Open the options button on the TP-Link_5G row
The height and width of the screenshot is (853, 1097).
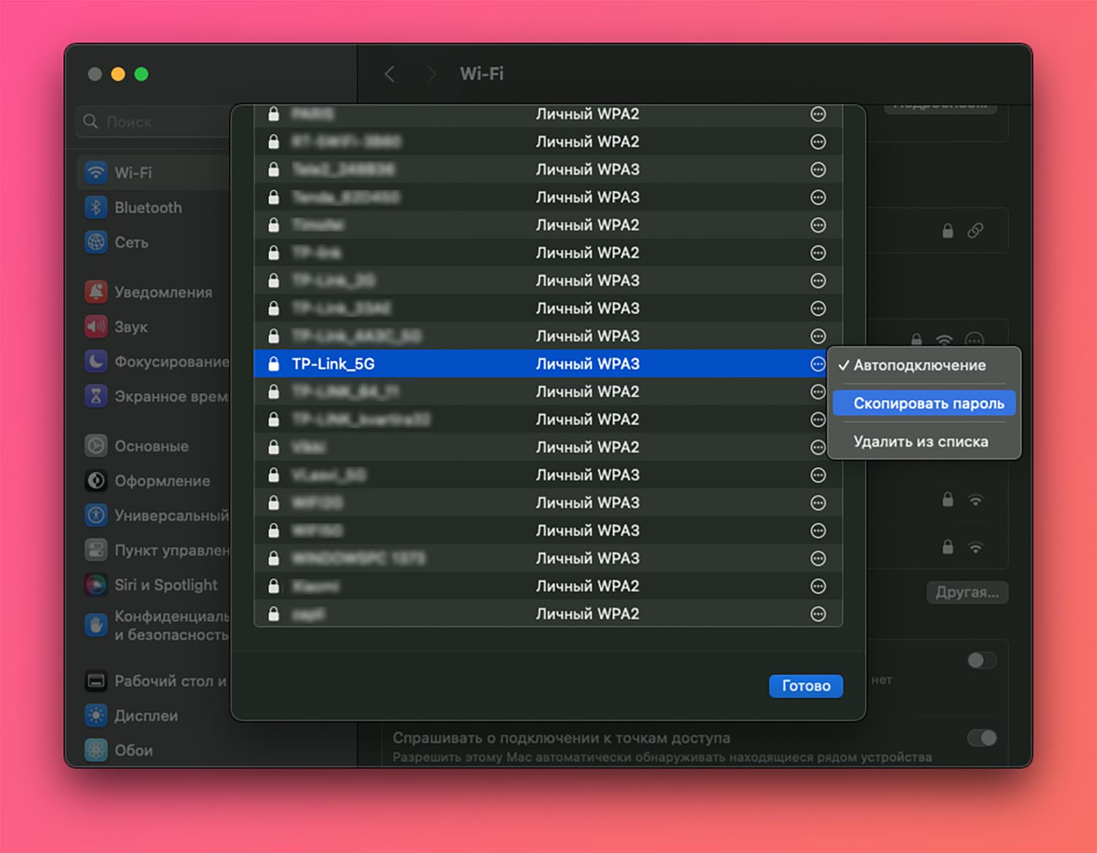(x=818, y=364)
